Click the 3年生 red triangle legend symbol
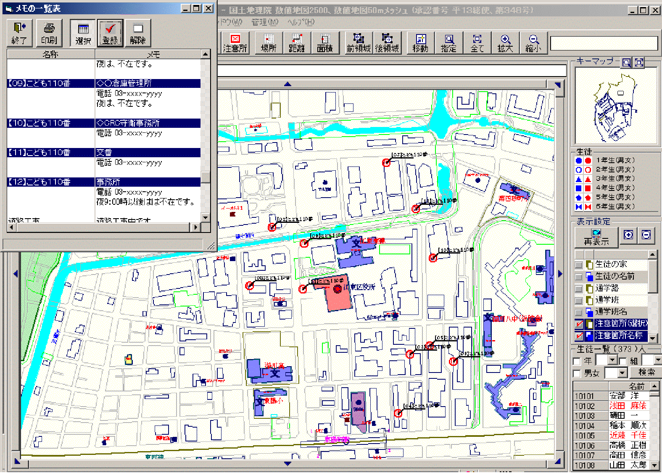This screenshot has width=662, height=473. tap(588, 179)
